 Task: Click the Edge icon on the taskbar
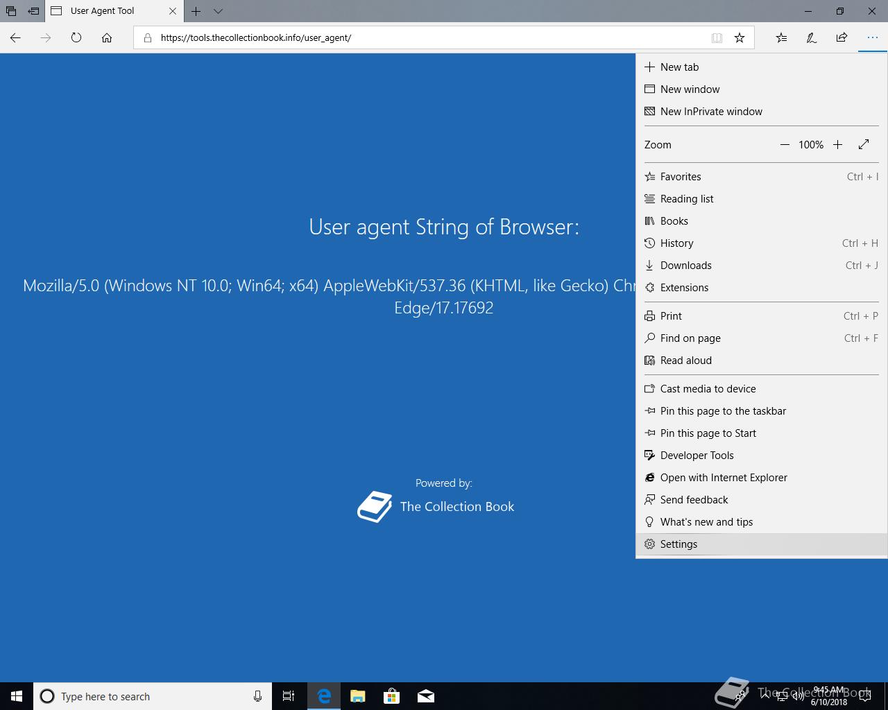[323, 696]
